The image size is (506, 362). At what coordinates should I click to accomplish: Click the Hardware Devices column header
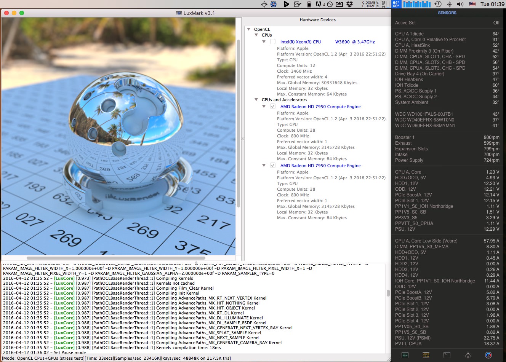coord(317,20)
